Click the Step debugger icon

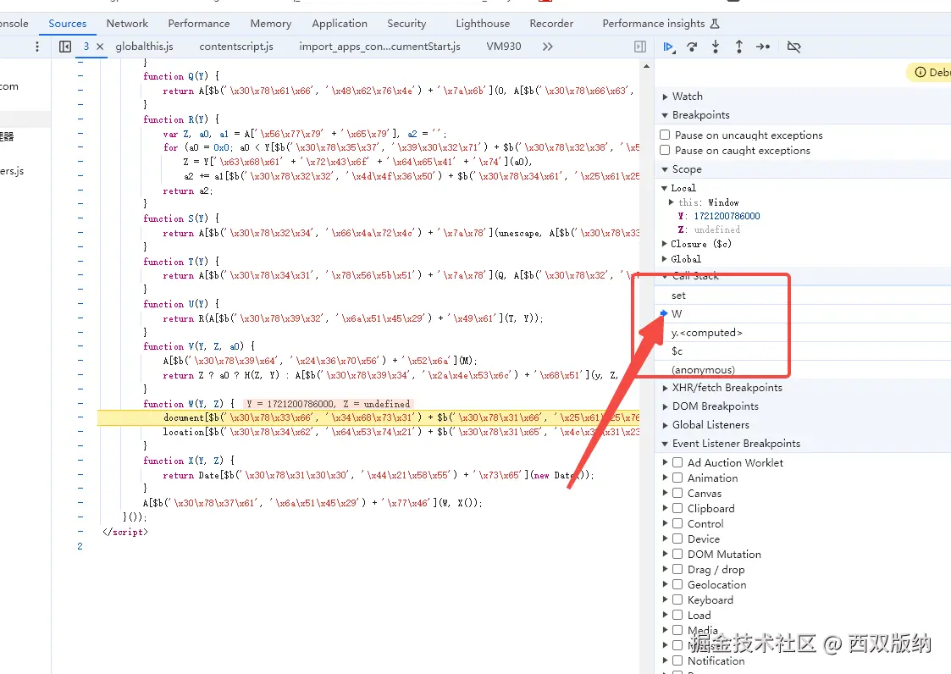[763, 47]
